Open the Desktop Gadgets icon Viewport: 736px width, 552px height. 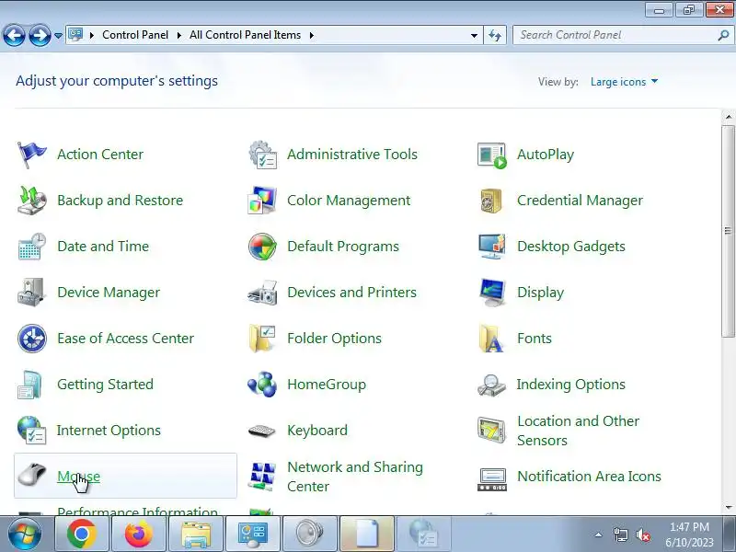point(492,247)
